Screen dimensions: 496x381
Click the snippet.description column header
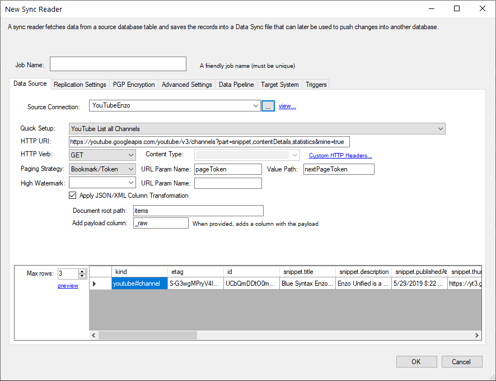[x=363, y=272]
